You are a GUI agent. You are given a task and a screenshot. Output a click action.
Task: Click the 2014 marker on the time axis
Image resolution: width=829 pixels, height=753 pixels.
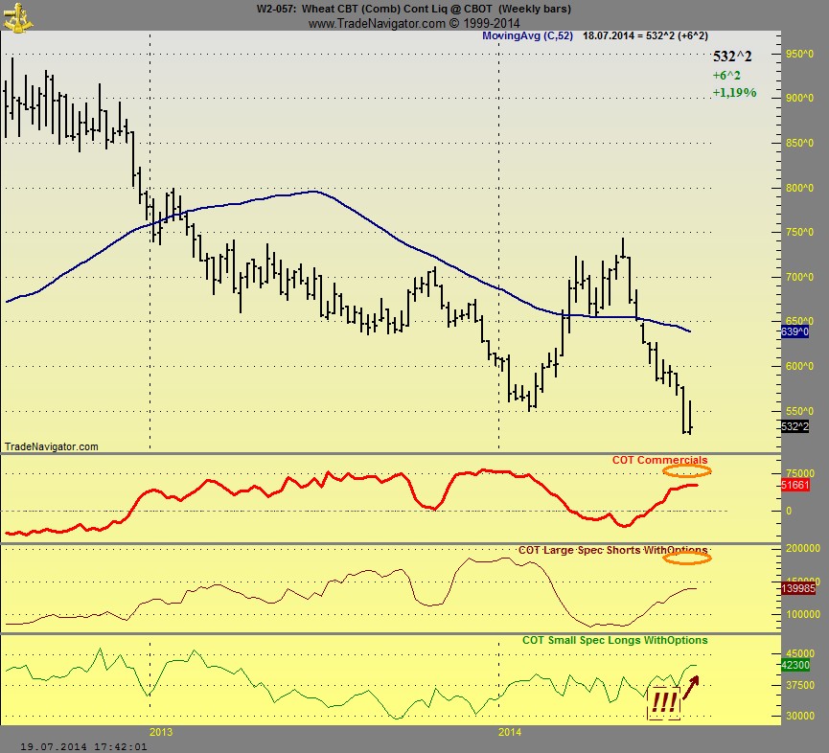coord(510,732)
